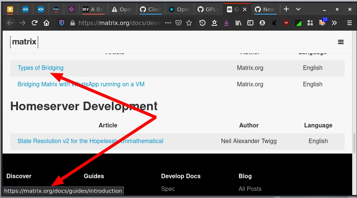Switch to the GitHub 'GPLv' tab
The image size is (357, 198).
[208, 9]
